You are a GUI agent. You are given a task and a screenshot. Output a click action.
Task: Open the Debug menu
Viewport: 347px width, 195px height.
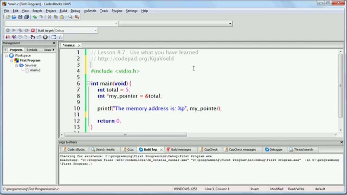click(75, 11)
